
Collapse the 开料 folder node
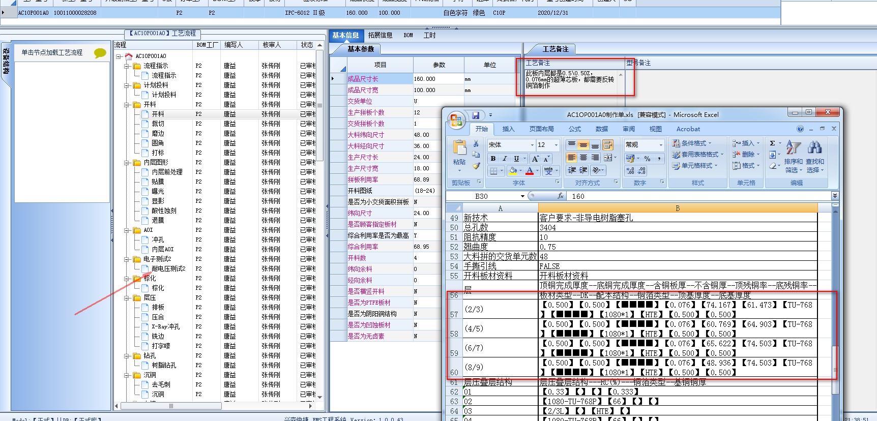127,105
